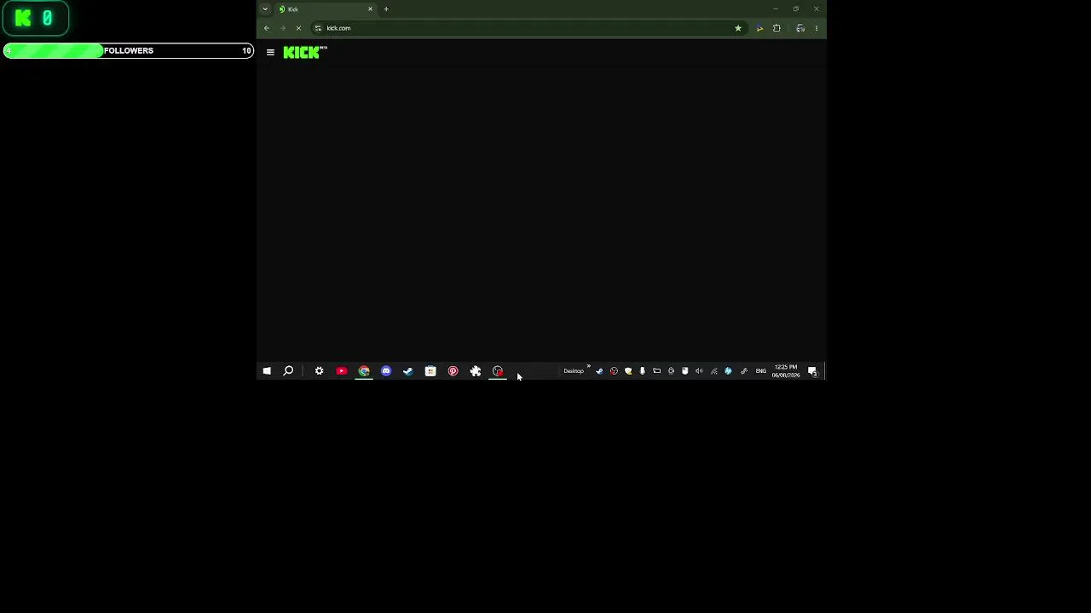
Task: Go back in Chrome
Action: click(267, 28)
